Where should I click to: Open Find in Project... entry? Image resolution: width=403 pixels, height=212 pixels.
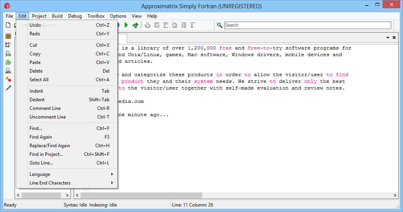pos(72,154)
